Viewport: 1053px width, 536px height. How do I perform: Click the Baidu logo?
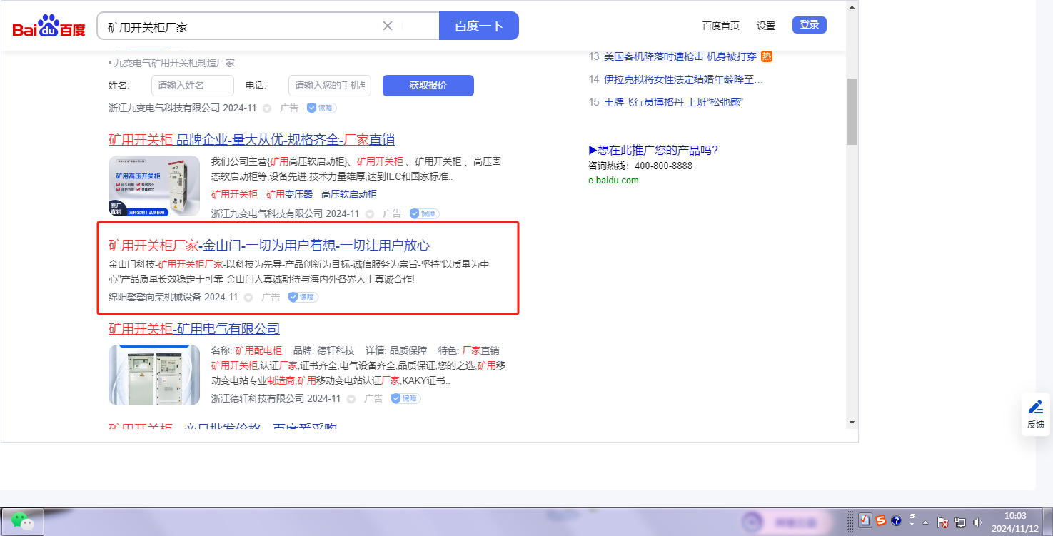(x=49, y=27)
